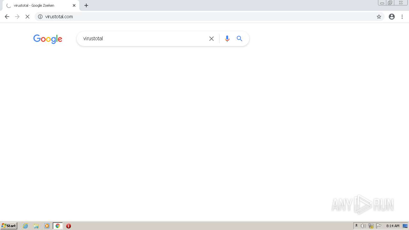Viewport: 409px width, 230px height.
Task: Open the Chrome profile menu
Action: pos(392,17)
